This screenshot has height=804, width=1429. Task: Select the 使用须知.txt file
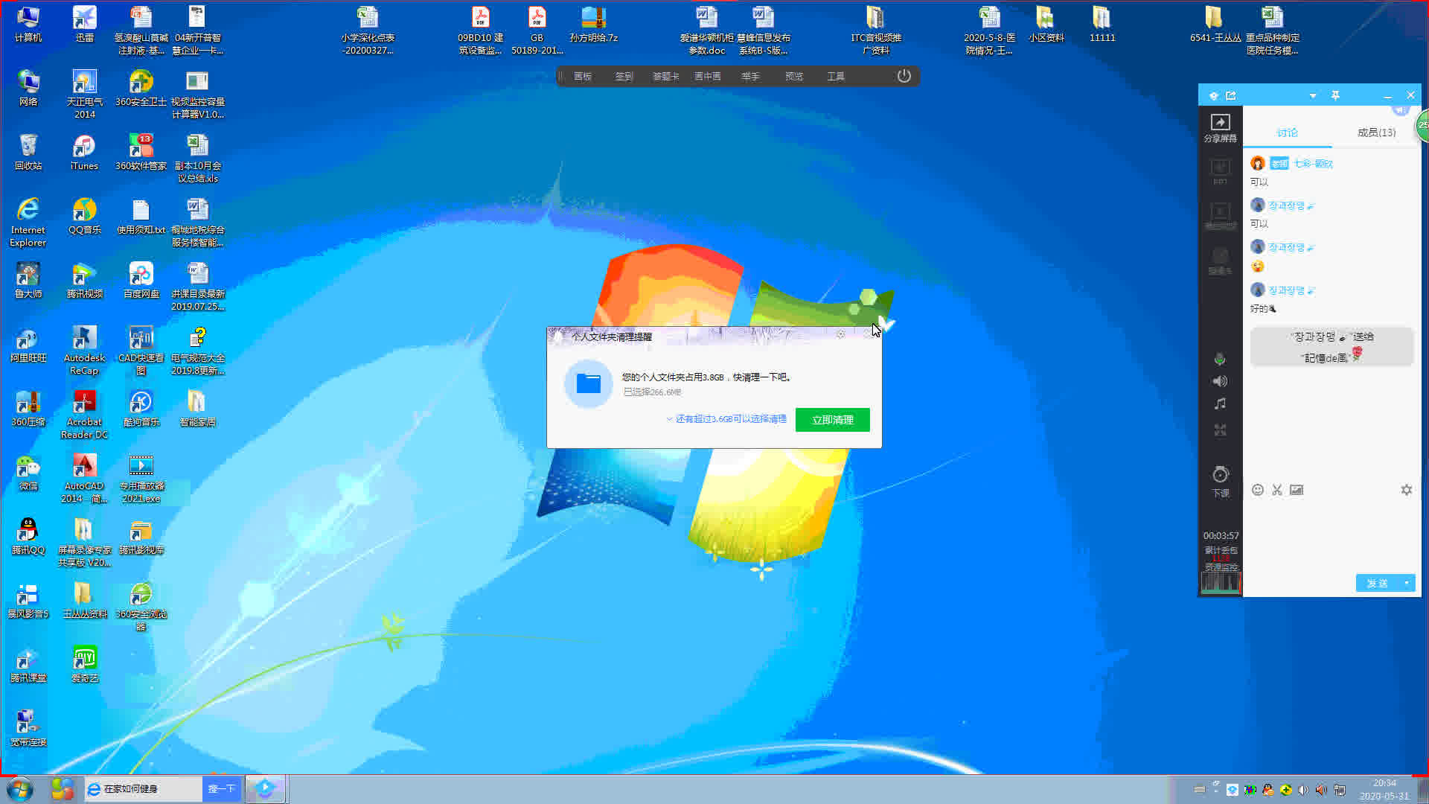point(141,216)
